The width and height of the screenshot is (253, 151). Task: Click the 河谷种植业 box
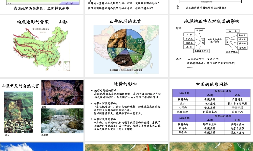click(x=232, y=52)
